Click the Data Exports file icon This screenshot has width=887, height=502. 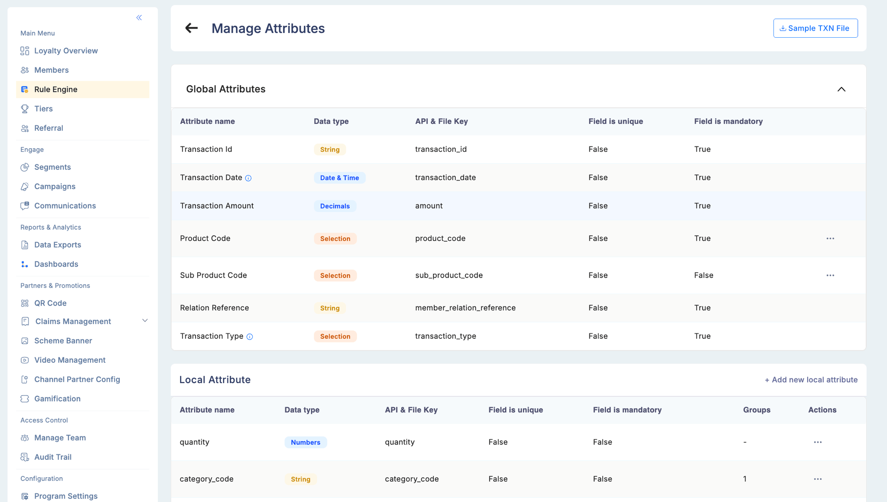(25, 245)
